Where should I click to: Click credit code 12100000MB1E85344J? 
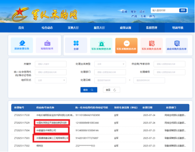click(x=87, y=123)
